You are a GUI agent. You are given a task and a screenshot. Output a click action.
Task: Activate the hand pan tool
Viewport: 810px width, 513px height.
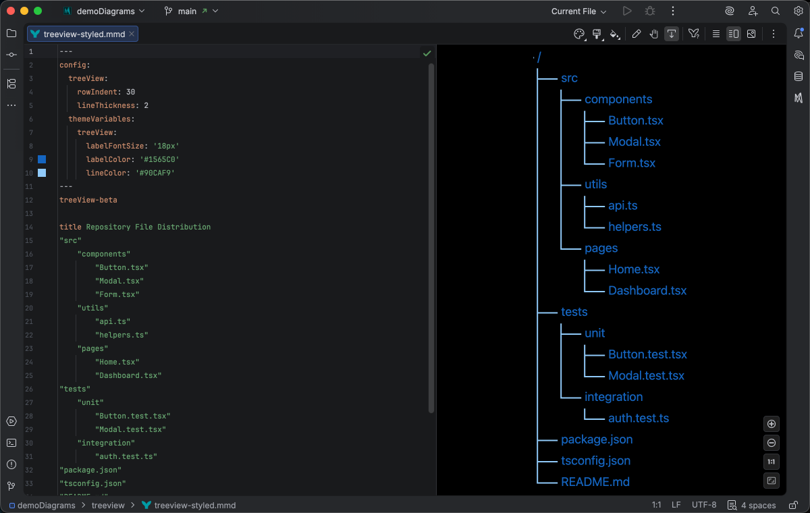click(x=654, y=33)
